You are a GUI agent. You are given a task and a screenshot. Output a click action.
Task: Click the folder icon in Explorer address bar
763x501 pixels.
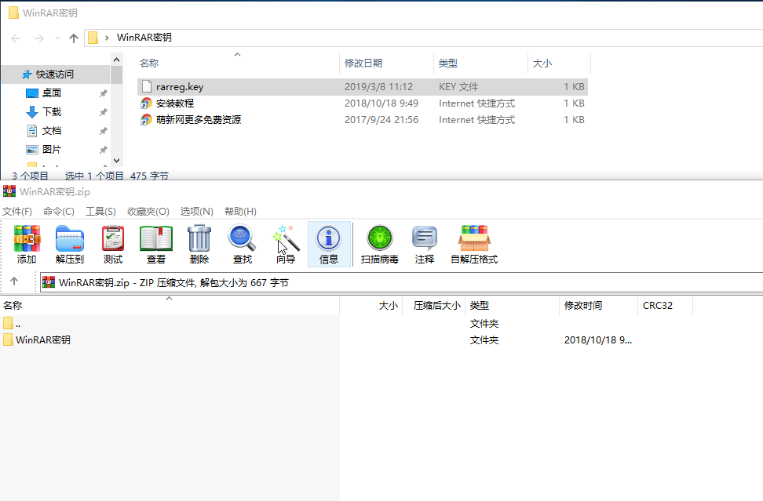pyautogui.click(x=93, y=38)
